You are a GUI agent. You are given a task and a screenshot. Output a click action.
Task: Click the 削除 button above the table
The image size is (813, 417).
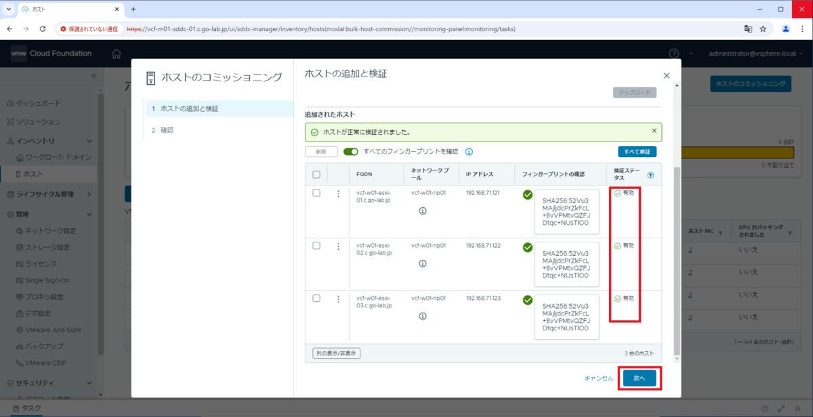pos(321,152)
